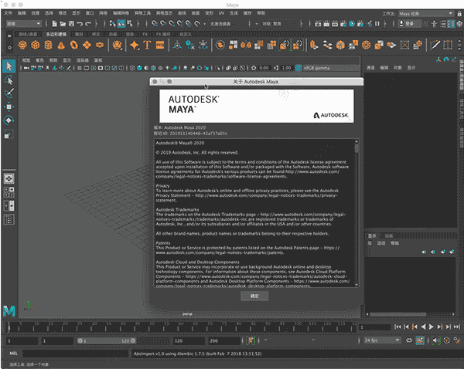464x369 pixels.
Task: Click play backward on timeline
Action: click(x=423, y=327)
